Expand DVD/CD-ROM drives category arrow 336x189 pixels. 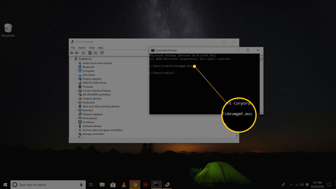point(76,83)
